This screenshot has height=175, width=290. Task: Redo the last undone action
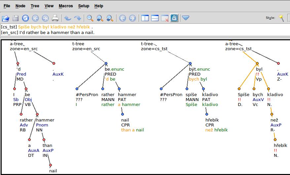point(78,18)
